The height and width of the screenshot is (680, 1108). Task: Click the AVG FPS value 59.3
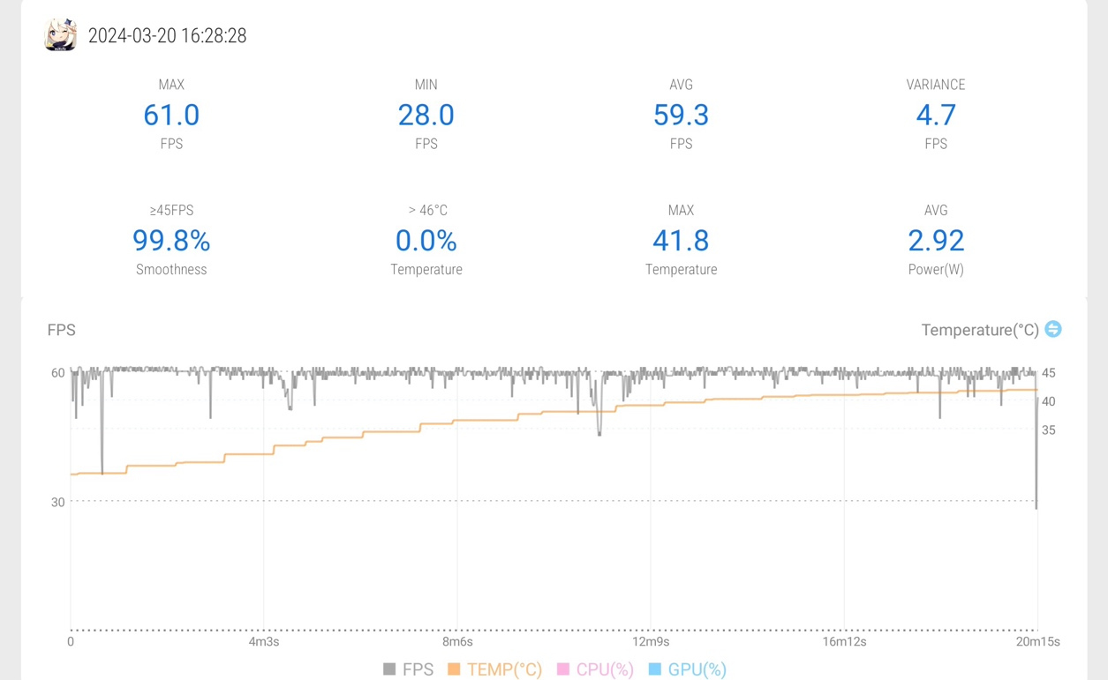point(681,116)
